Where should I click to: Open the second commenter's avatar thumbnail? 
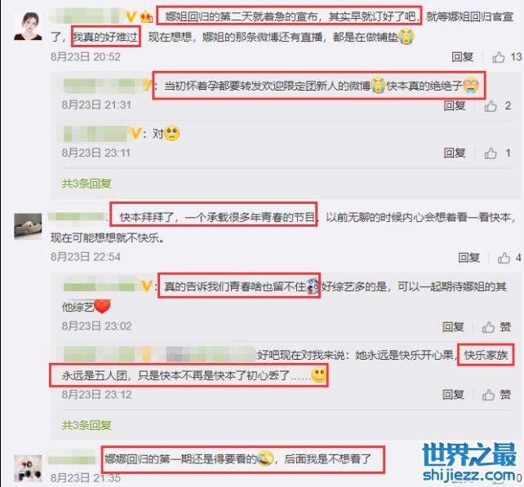click(28, 227)
